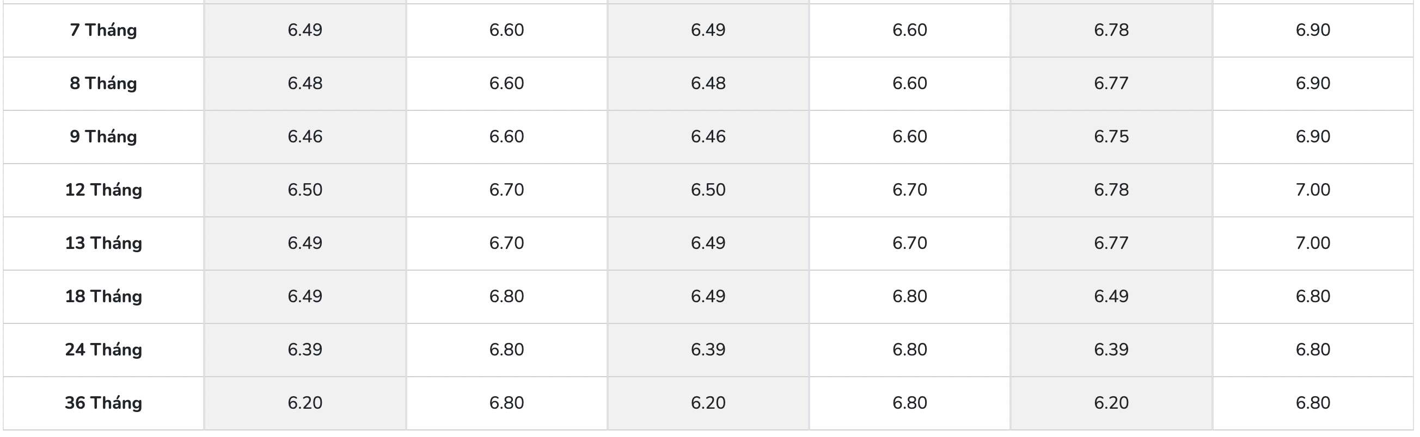
Task: Click 6.77 in the 8 Tháng row
Action: 1111,83
